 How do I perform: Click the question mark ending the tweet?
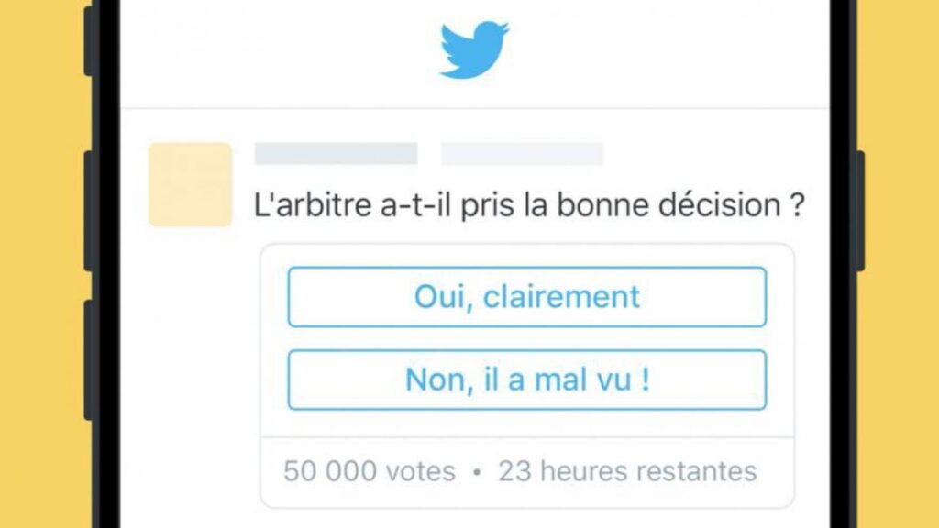click(797, 205)
